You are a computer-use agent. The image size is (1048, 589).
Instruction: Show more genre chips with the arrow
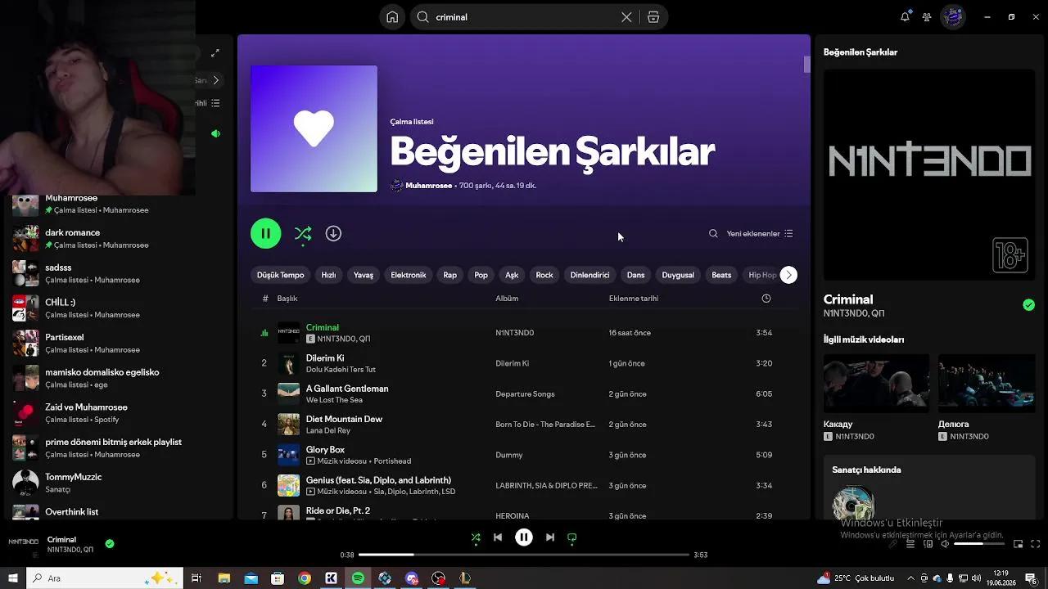point(788,275)
